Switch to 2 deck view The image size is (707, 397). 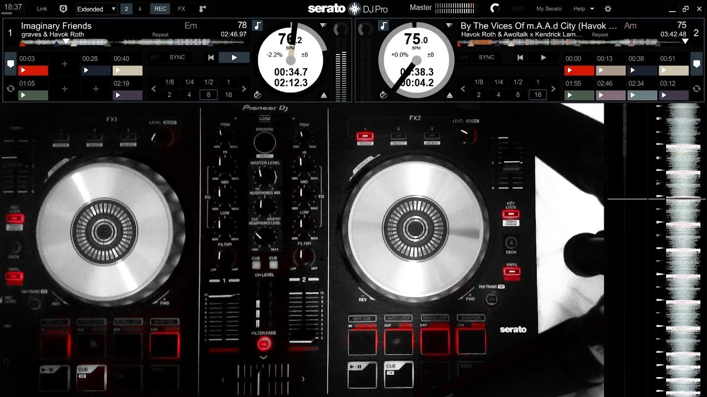click(127, 9)
